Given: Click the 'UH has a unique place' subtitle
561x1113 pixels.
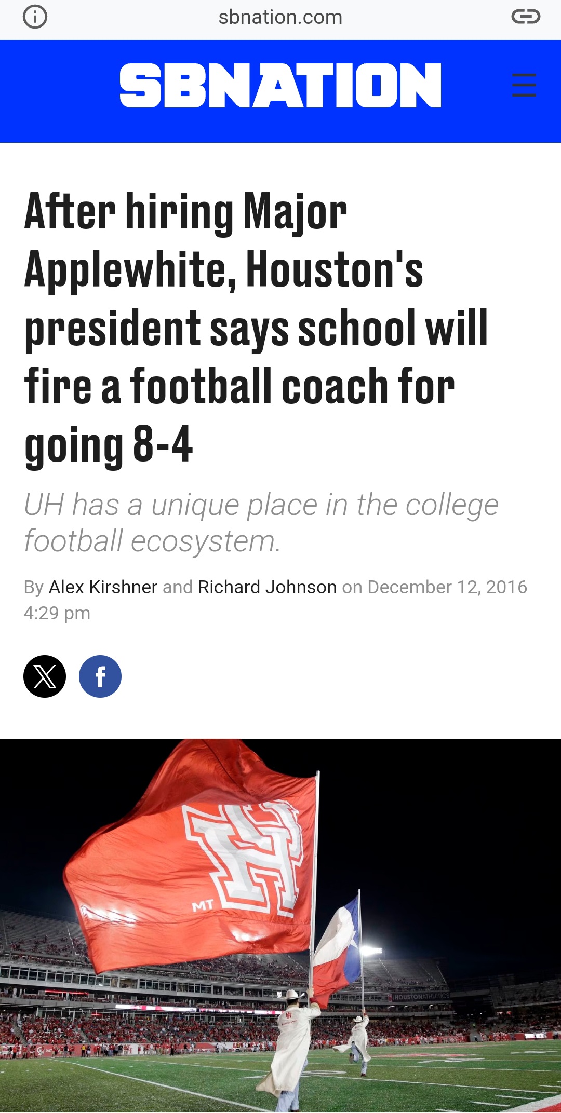Looking at the screenshot, I should point(261,522).
